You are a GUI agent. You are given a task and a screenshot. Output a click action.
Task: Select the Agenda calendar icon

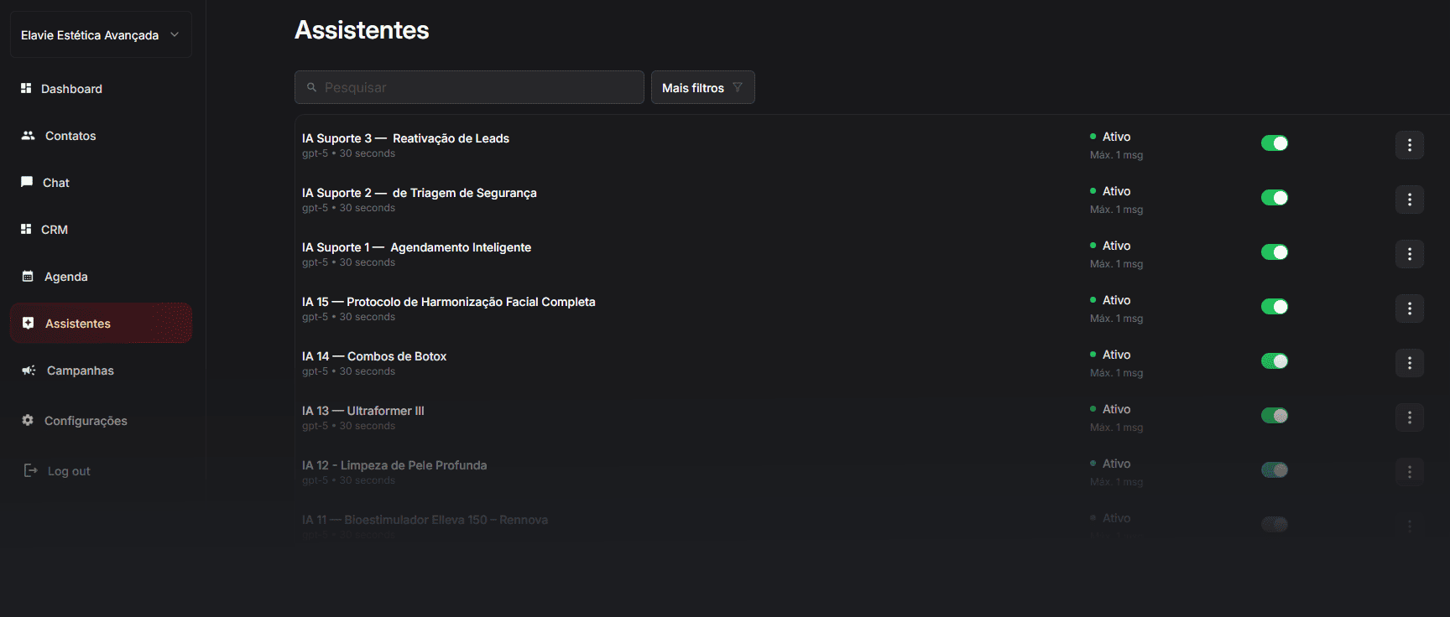28,276
